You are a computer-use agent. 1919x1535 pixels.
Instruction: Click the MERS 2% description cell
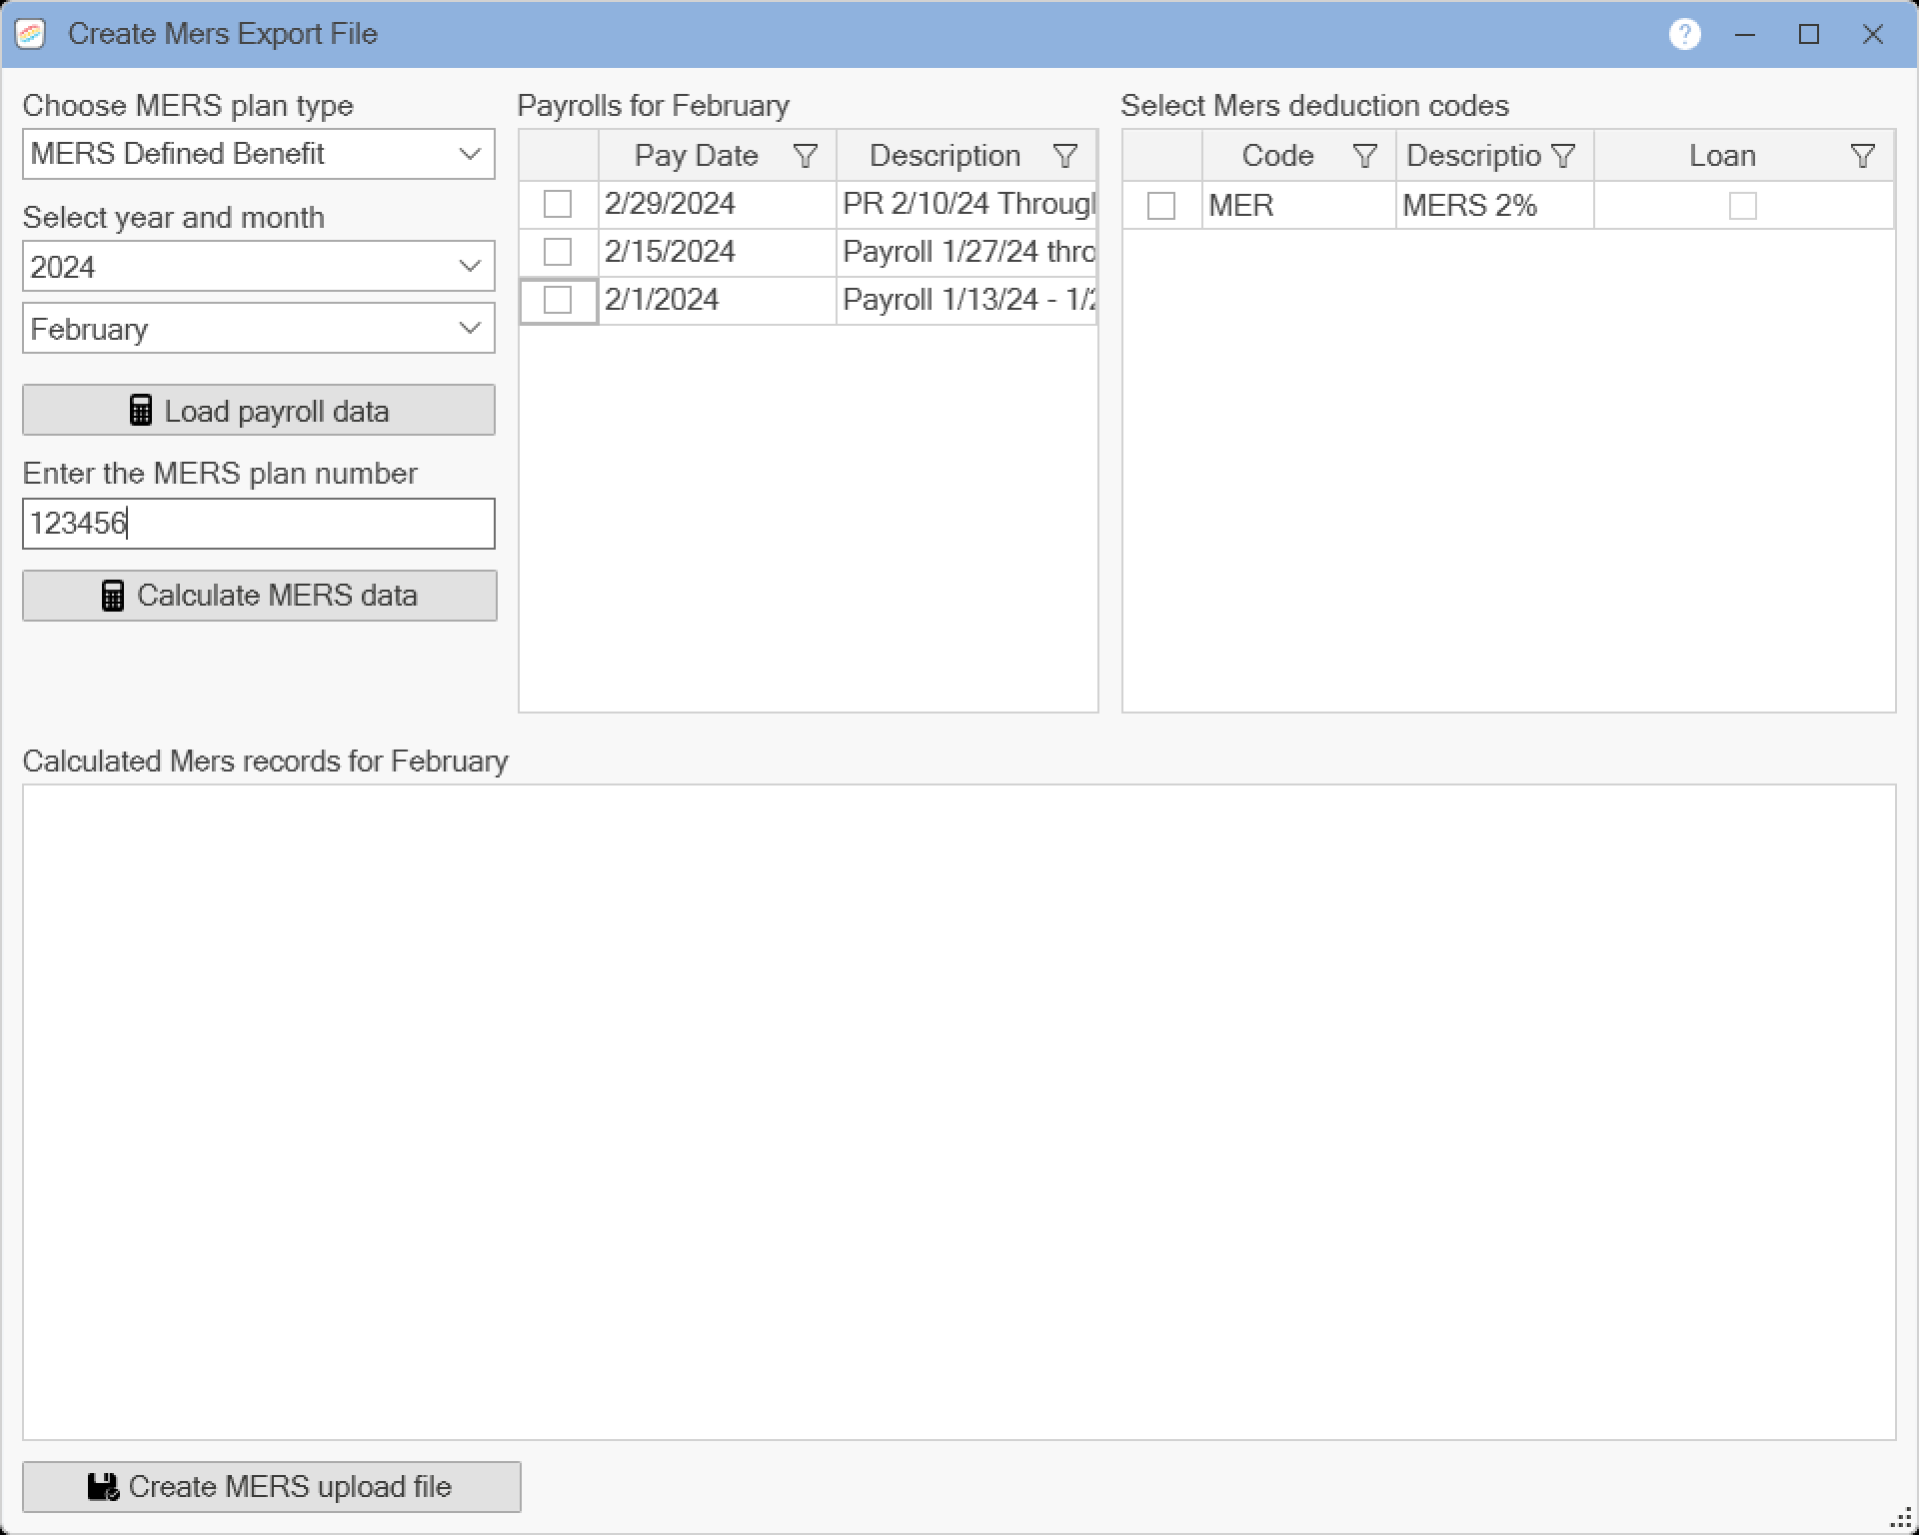(1494, 206)
